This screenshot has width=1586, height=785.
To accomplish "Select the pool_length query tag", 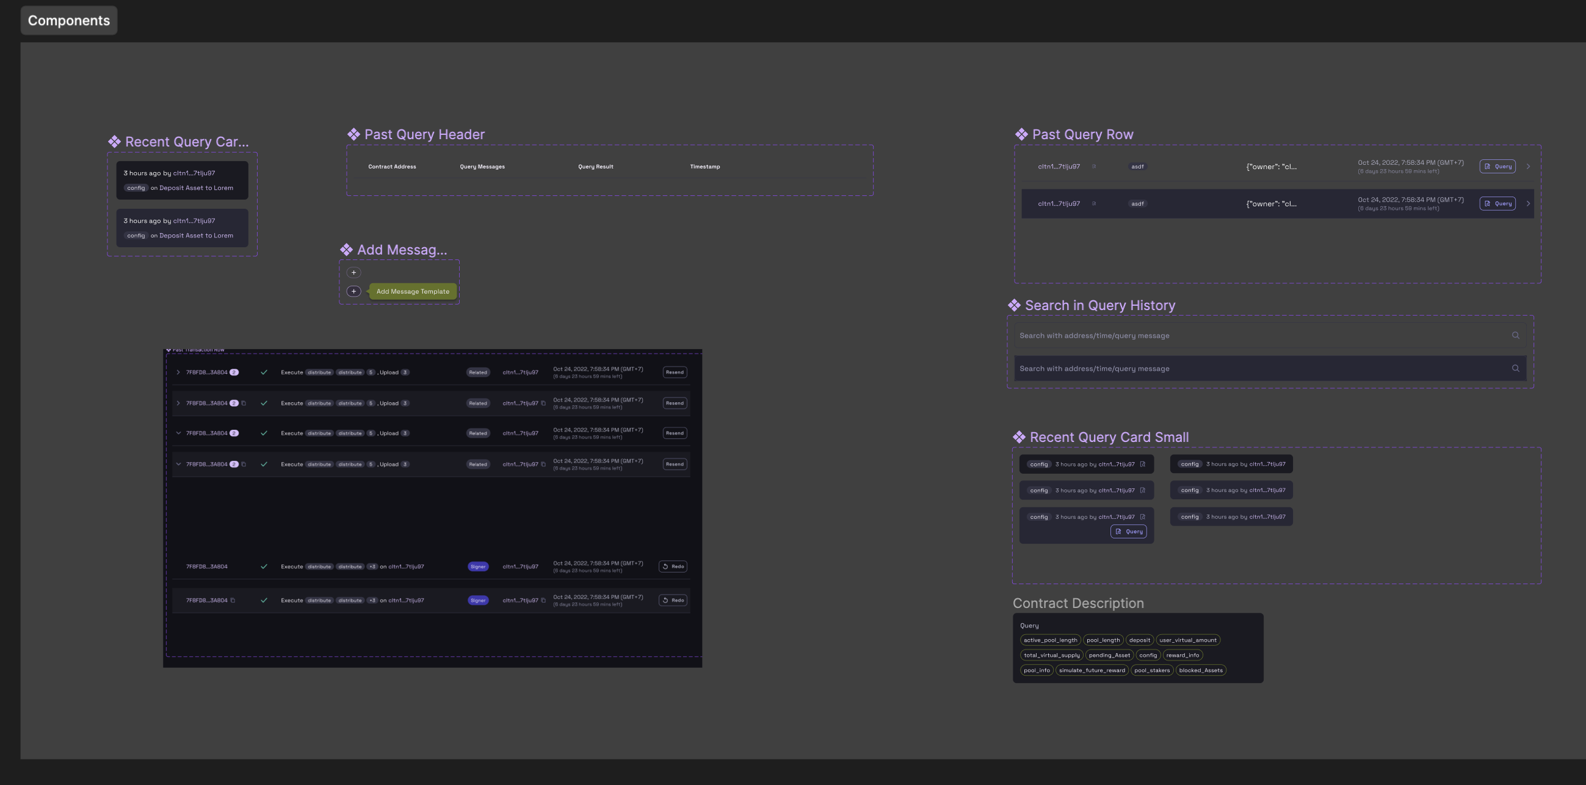I will pos(1103,640).
